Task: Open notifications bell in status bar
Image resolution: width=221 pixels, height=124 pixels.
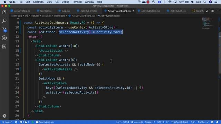Action: 217,122
